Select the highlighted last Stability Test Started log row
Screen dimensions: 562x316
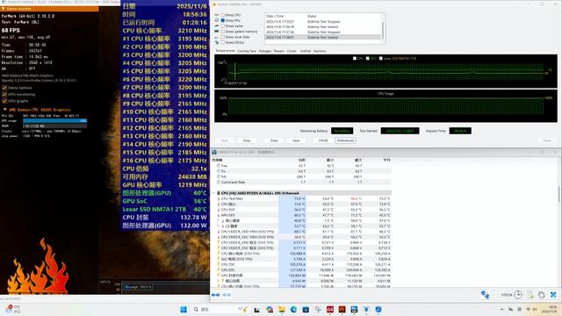[322, 37]
